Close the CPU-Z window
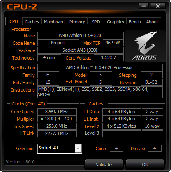The image size is (171, 172). coord(157,6)
